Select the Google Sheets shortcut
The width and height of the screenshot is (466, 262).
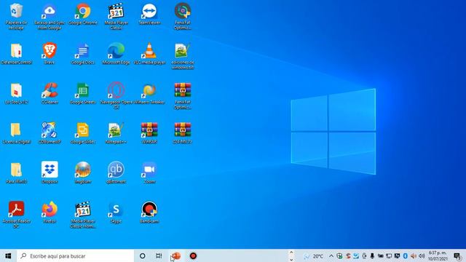tap(83, 94)
